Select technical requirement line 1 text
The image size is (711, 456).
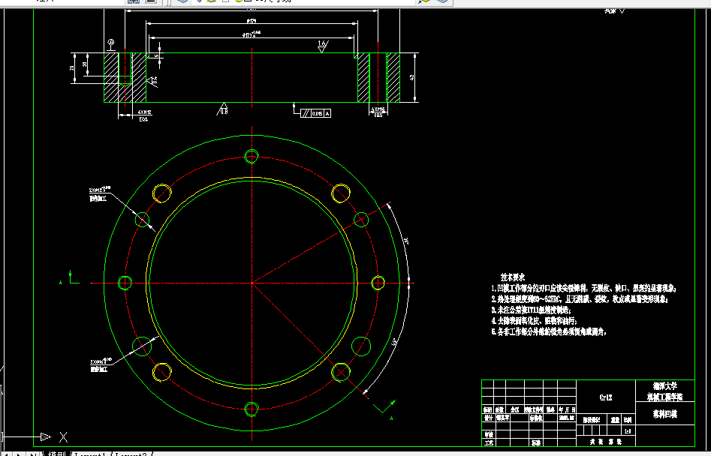[x=584, y=288]
